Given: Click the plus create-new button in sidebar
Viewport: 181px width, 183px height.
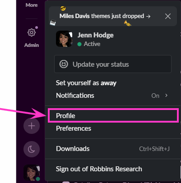Looking at the screenshot, I should [x=32, y=126].
